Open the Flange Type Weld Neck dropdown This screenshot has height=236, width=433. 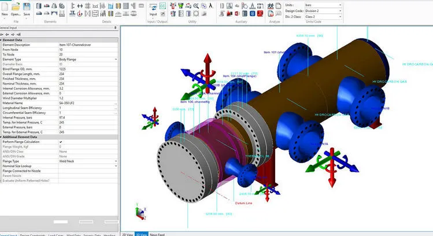click(116, 161)
